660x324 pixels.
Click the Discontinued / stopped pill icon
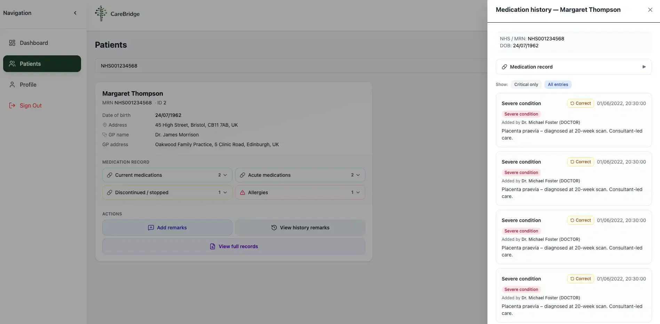pyautogui.click(x=110, y=192)
